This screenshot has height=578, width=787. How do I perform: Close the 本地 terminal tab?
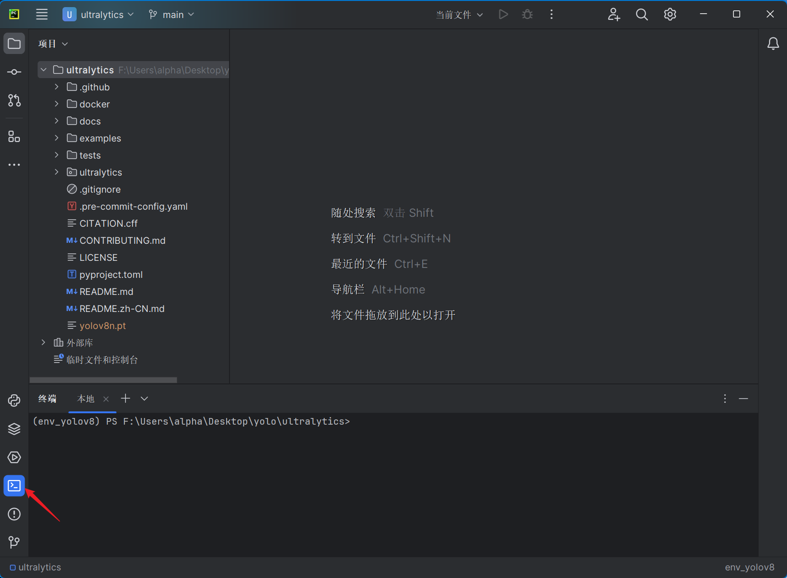point(106,399)
